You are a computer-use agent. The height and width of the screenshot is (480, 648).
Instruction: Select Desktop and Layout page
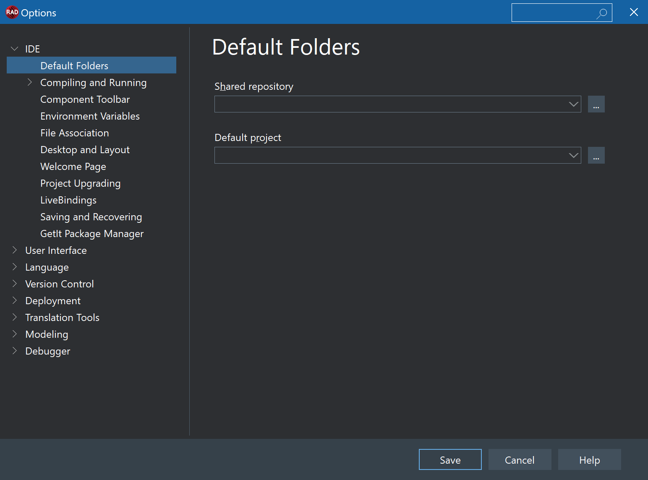85,150
